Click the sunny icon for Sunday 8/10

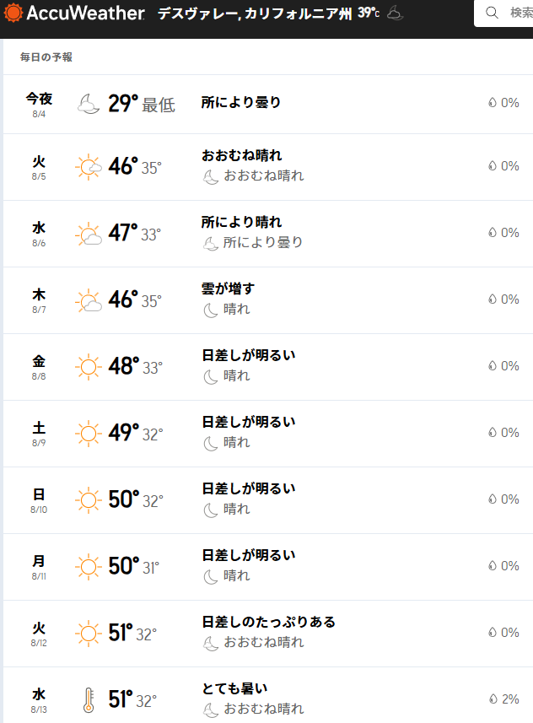[88, 499]
